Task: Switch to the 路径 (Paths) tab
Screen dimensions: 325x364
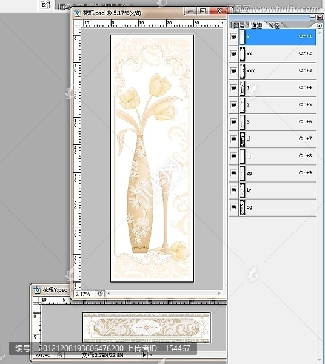Action: click(273, 25)
